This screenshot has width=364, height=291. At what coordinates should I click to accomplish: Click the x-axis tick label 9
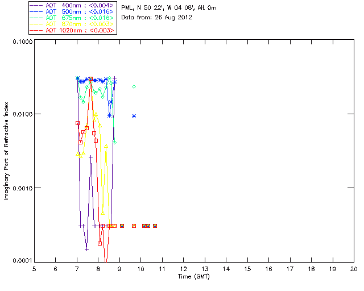(119, 269)
